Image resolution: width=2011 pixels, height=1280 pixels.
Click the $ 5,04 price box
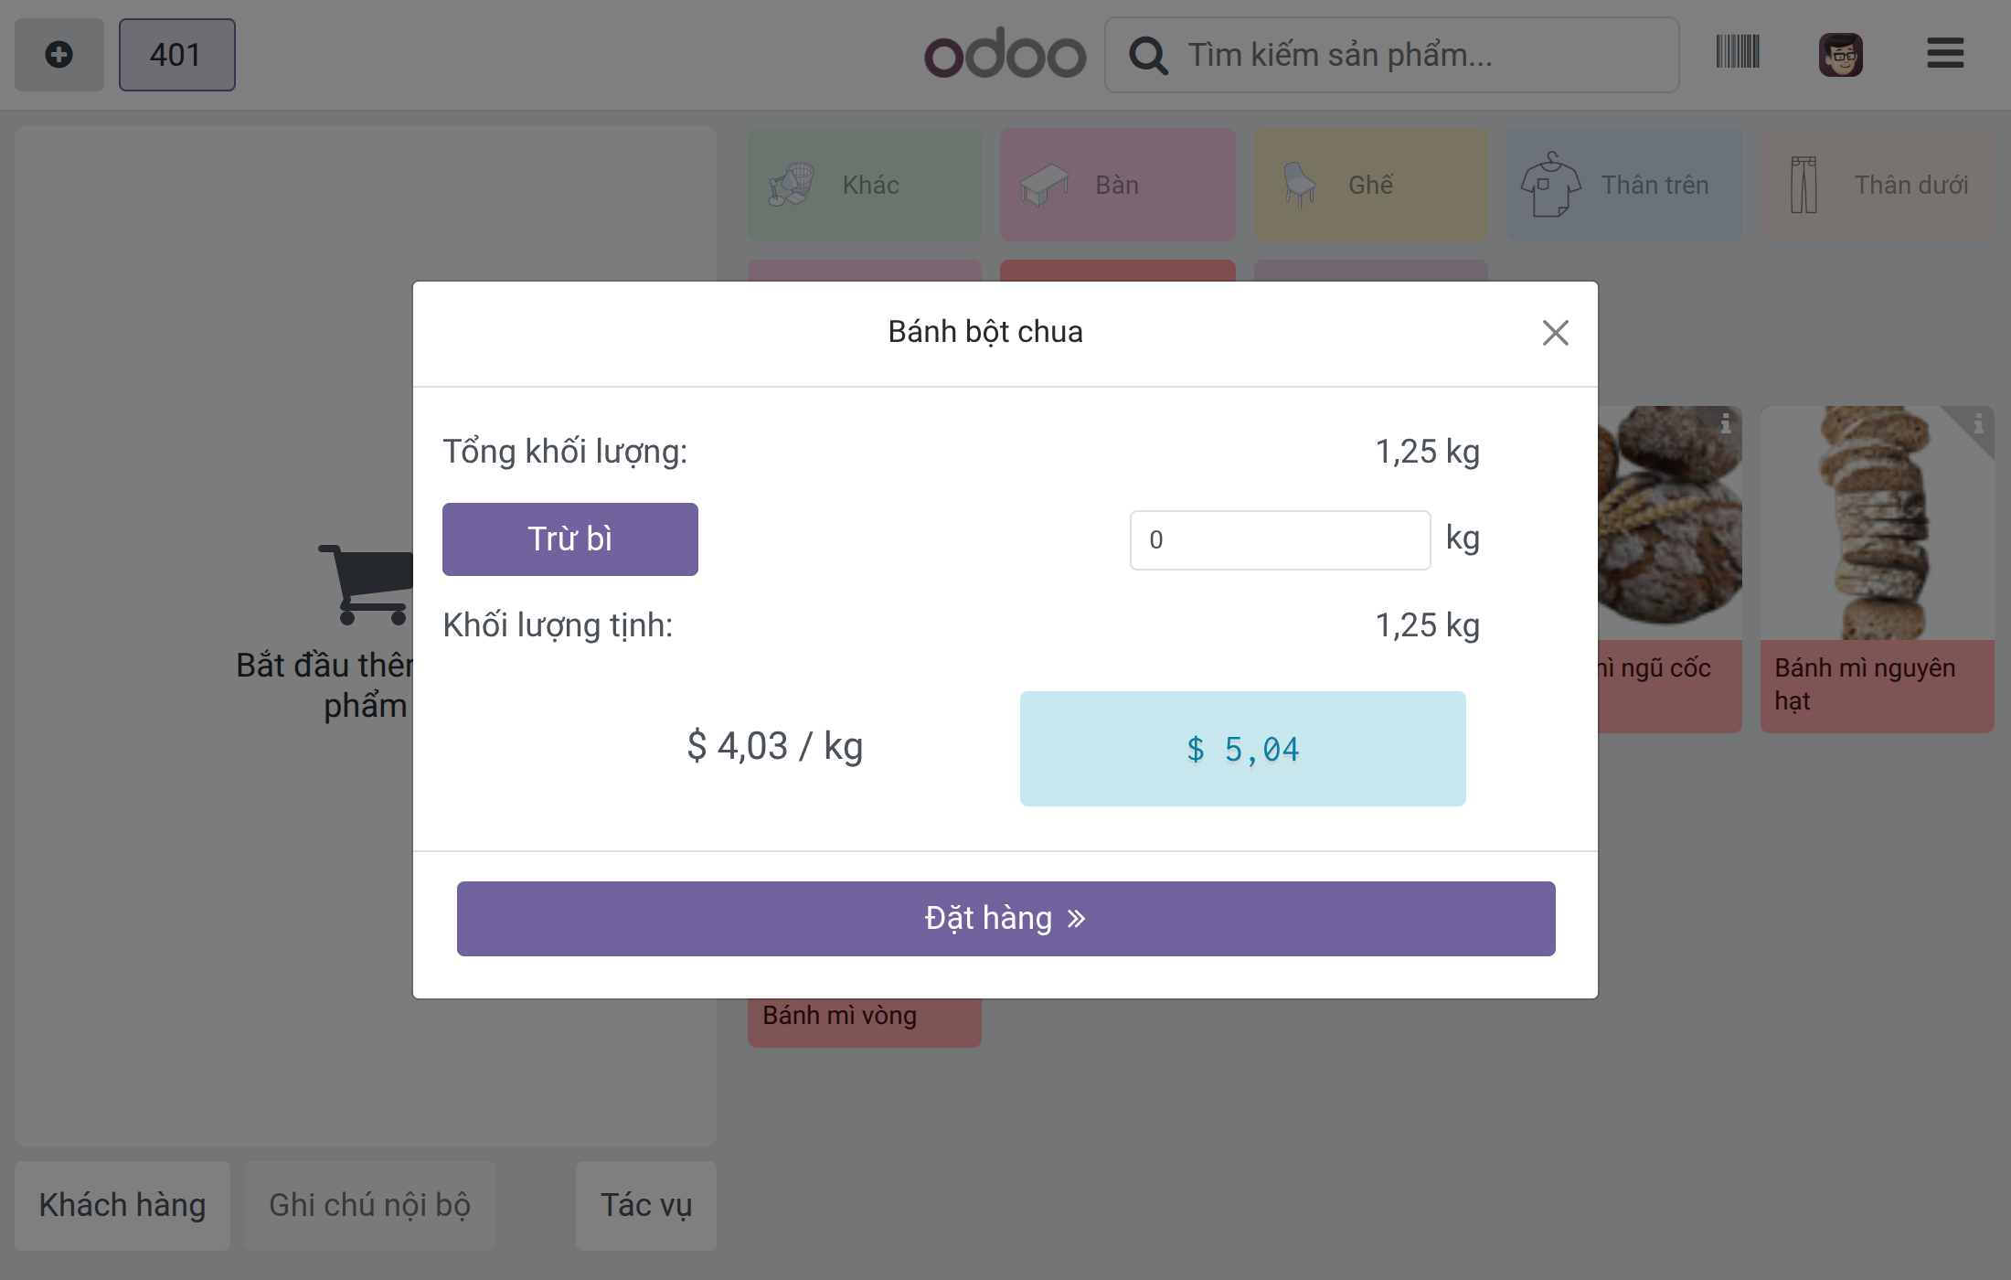pyautogui.click(x=1243, y=749)
